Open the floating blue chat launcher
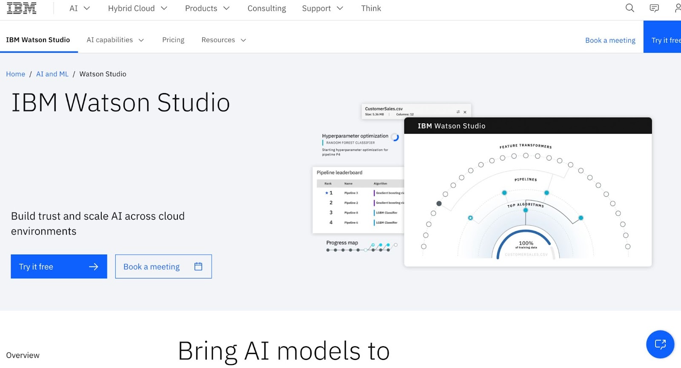Viewport: 681px width, 368px height. (x=660, y=344)
